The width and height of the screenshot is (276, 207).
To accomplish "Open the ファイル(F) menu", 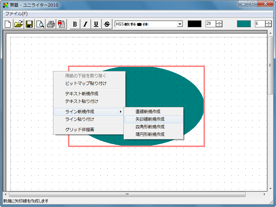I will (16, 14).
